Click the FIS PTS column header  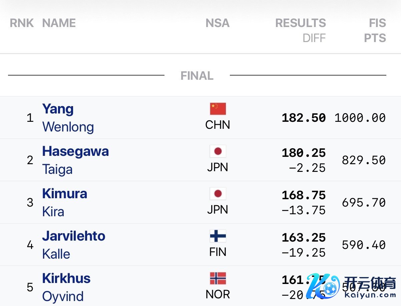click(x=376, y=30)
